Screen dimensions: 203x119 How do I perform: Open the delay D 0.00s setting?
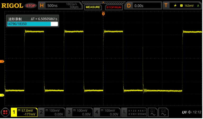point(143,6)
